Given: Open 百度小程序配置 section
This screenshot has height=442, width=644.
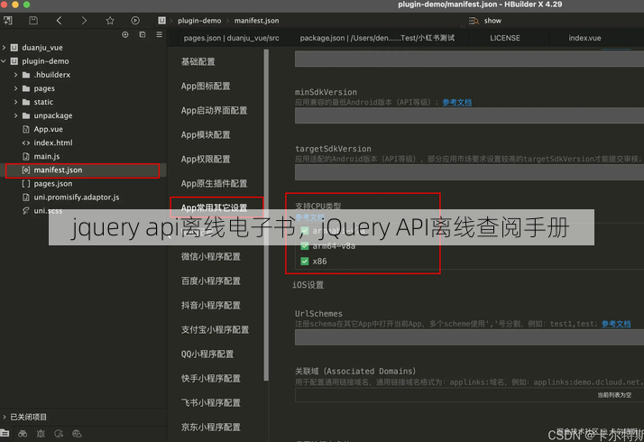Looking at the screenshot, I should (211, 281).
